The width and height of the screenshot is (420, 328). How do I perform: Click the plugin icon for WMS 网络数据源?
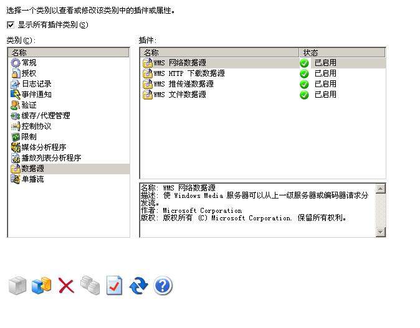point(147,63)
